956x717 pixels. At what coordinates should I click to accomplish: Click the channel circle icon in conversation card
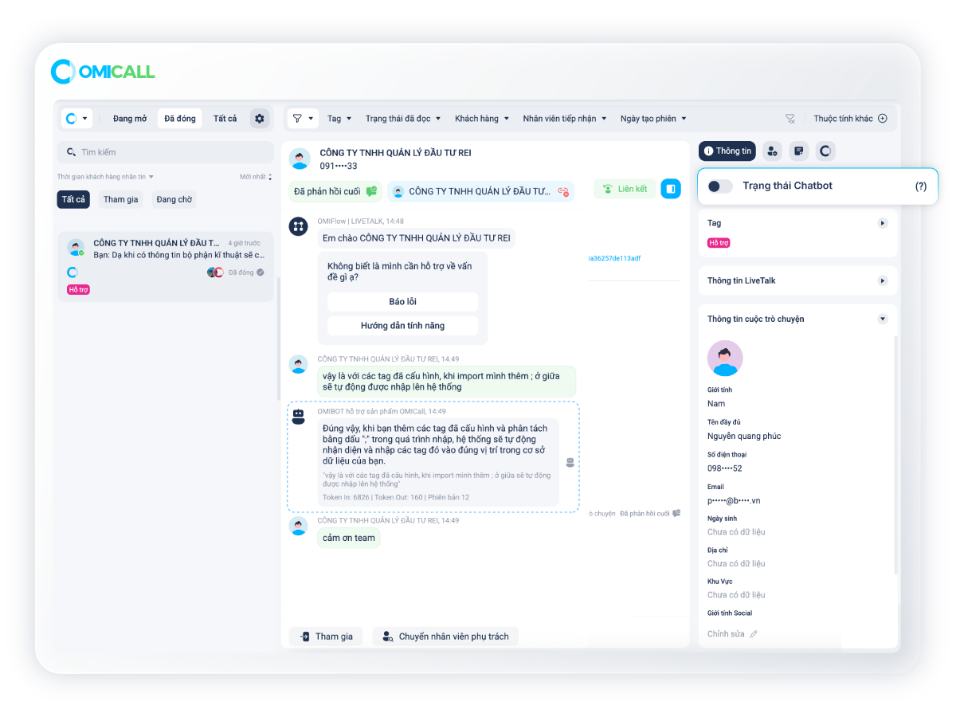tap(72, 272)
